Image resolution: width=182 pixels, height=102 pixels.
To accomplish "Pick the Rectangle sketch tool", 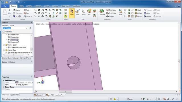I will coord(39,10).
